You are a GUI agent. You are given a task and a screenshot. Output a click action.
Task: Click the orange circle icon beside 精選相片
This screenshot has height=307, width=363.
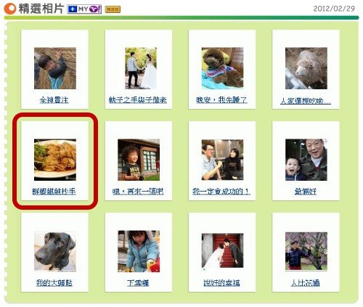point(10,9)
